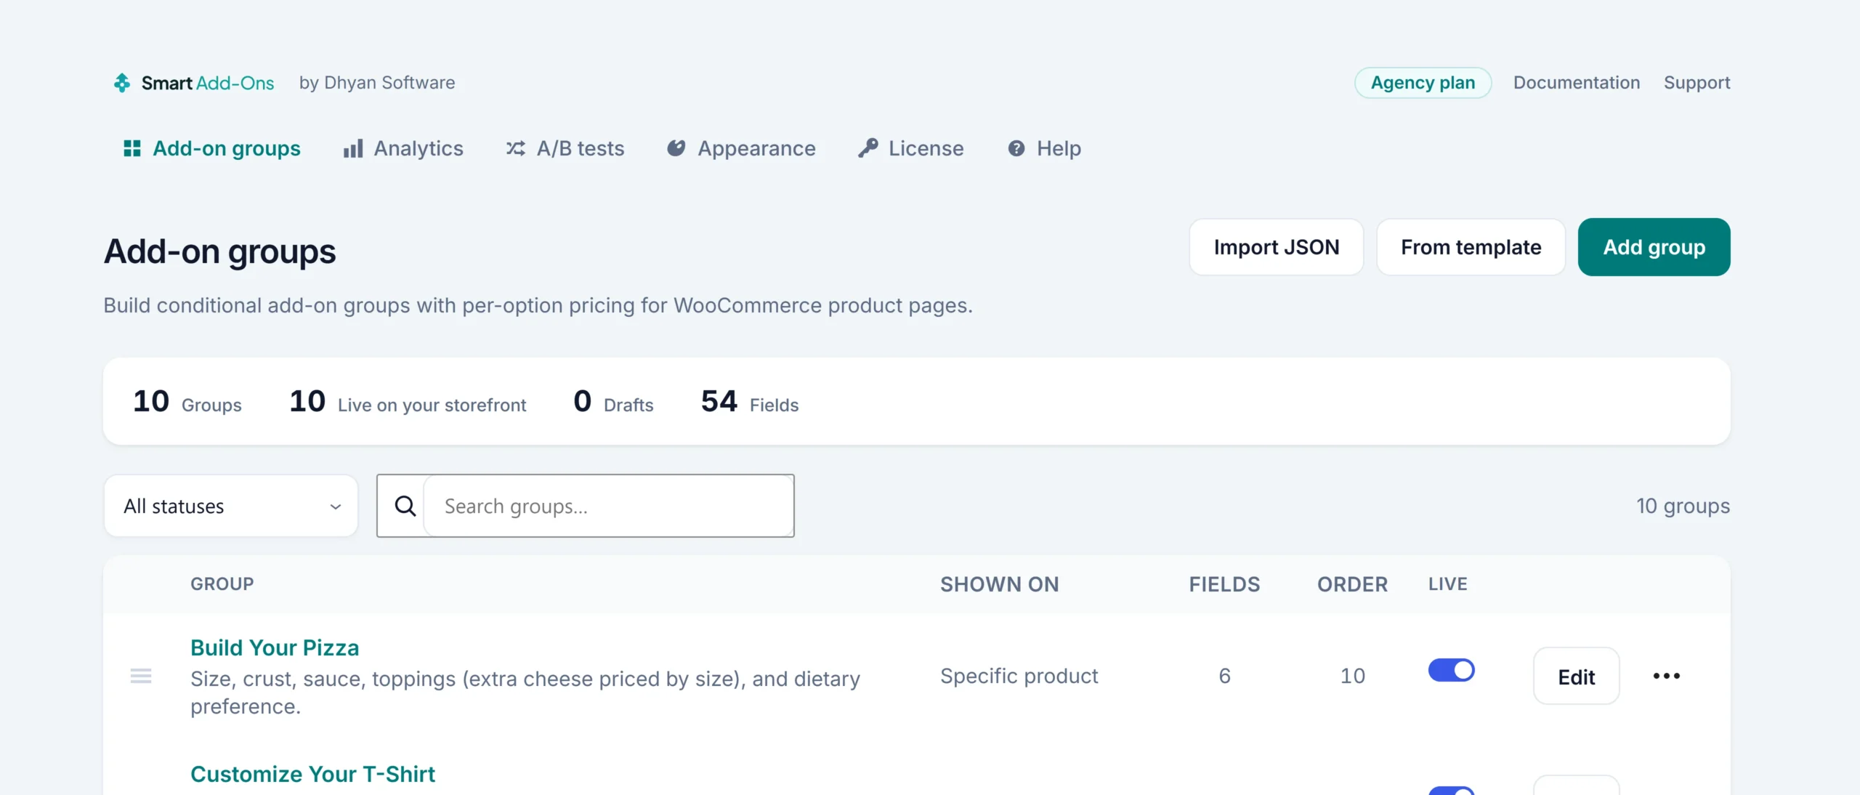Click the Search groups input field
Viewport: 1860px width, 795px height.
tap(609, 506)
